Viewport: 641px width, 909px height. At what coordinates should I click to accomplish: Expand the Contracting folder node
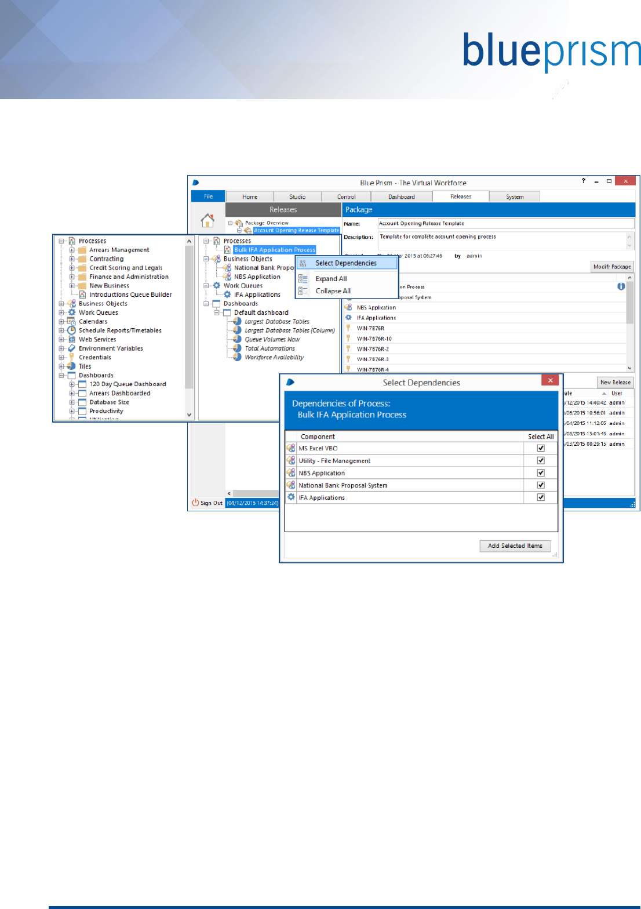(x=72, y=259)
